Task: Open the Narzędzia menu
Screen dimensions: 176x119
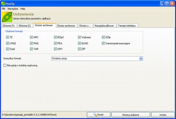Action: click(13, 9)
